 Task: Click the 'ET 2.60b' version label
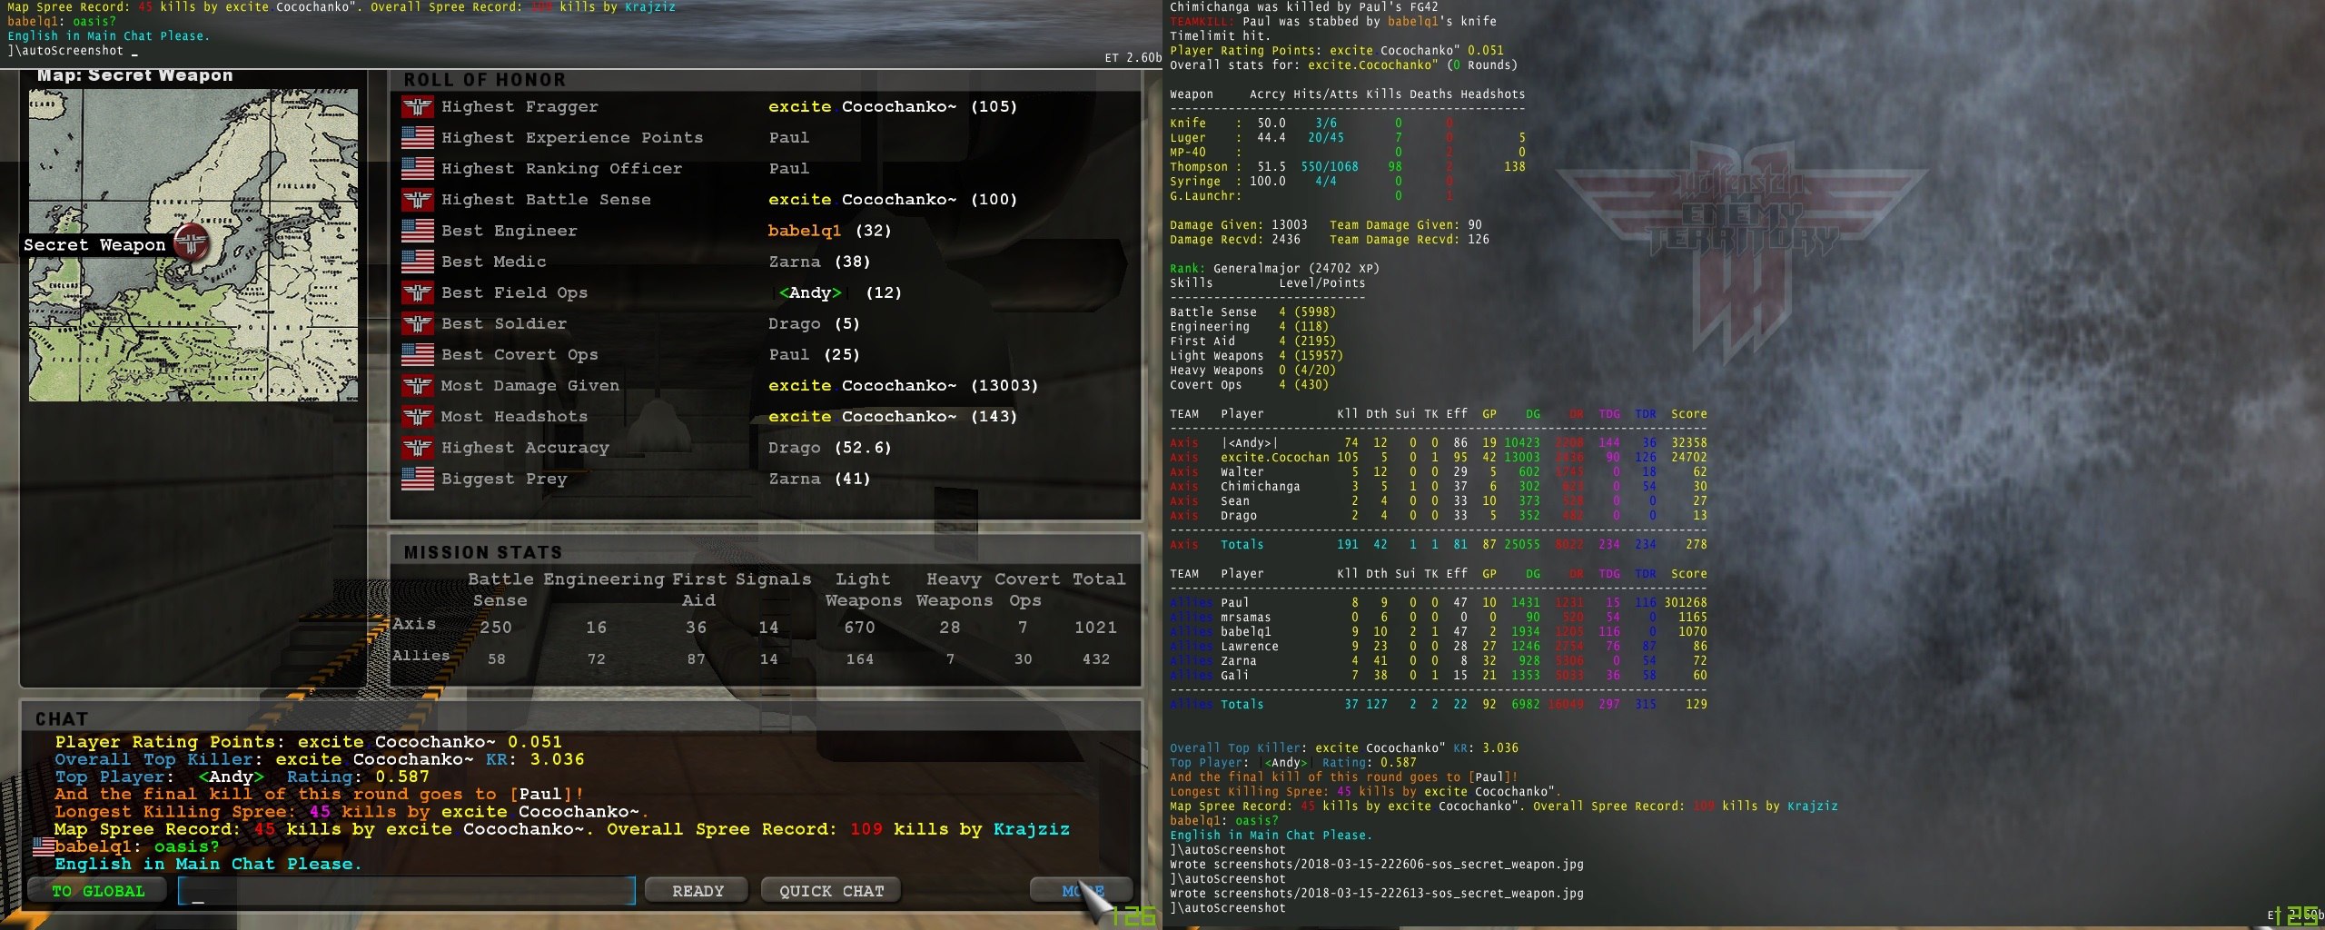[x=1133, y=58]
